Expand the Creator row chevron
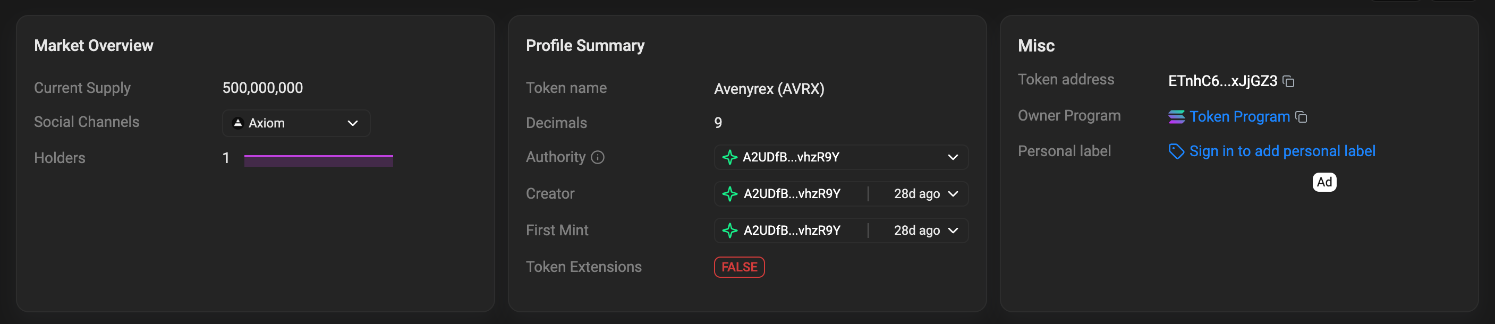Viewport: 1495px width, 324px height. pyautogui.click(x=953, y=194)
